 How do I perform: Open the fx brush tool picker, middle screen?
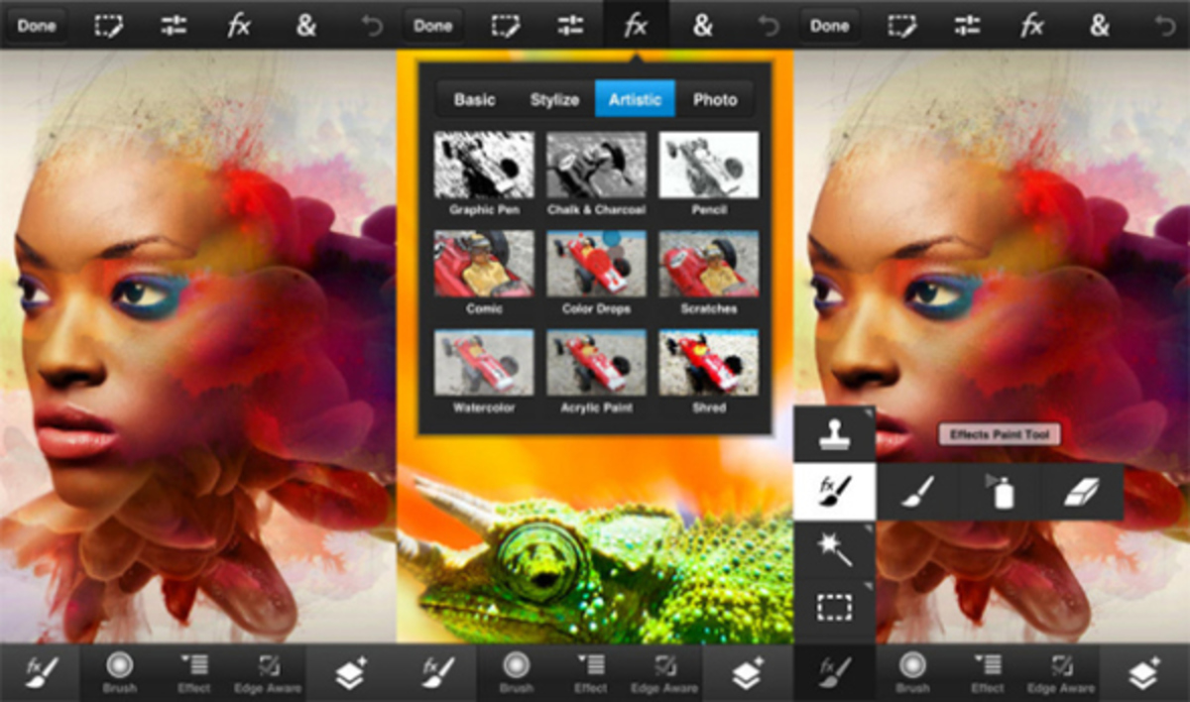(437, 673)
